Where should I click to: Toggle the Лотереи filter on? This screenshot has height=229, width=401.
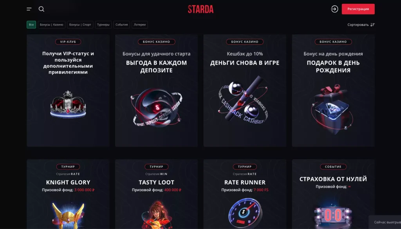(139, 24)
